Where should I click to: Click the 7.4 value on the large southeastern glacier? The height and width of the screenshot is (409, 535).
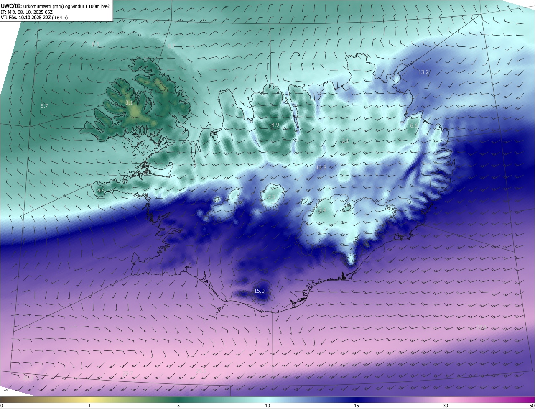(x=322, y=211)
